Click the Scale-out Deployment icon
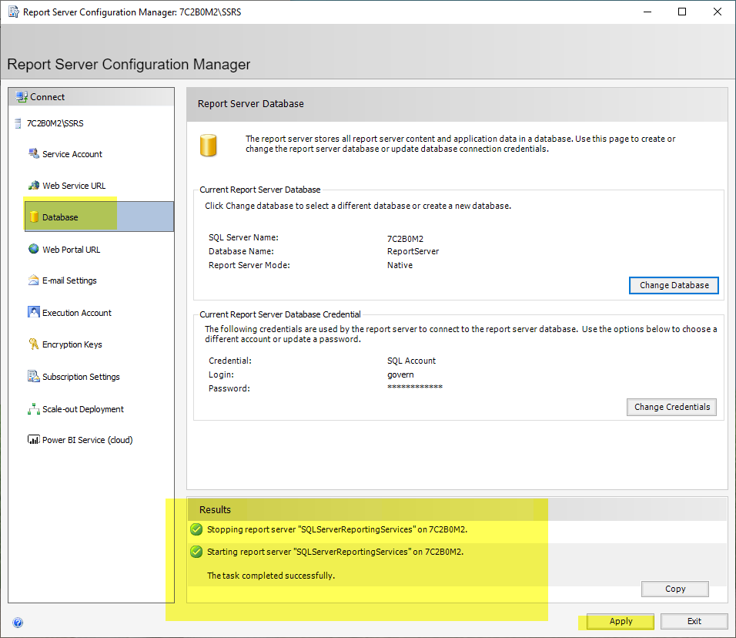The image size is (736, 638). (34, 409)
